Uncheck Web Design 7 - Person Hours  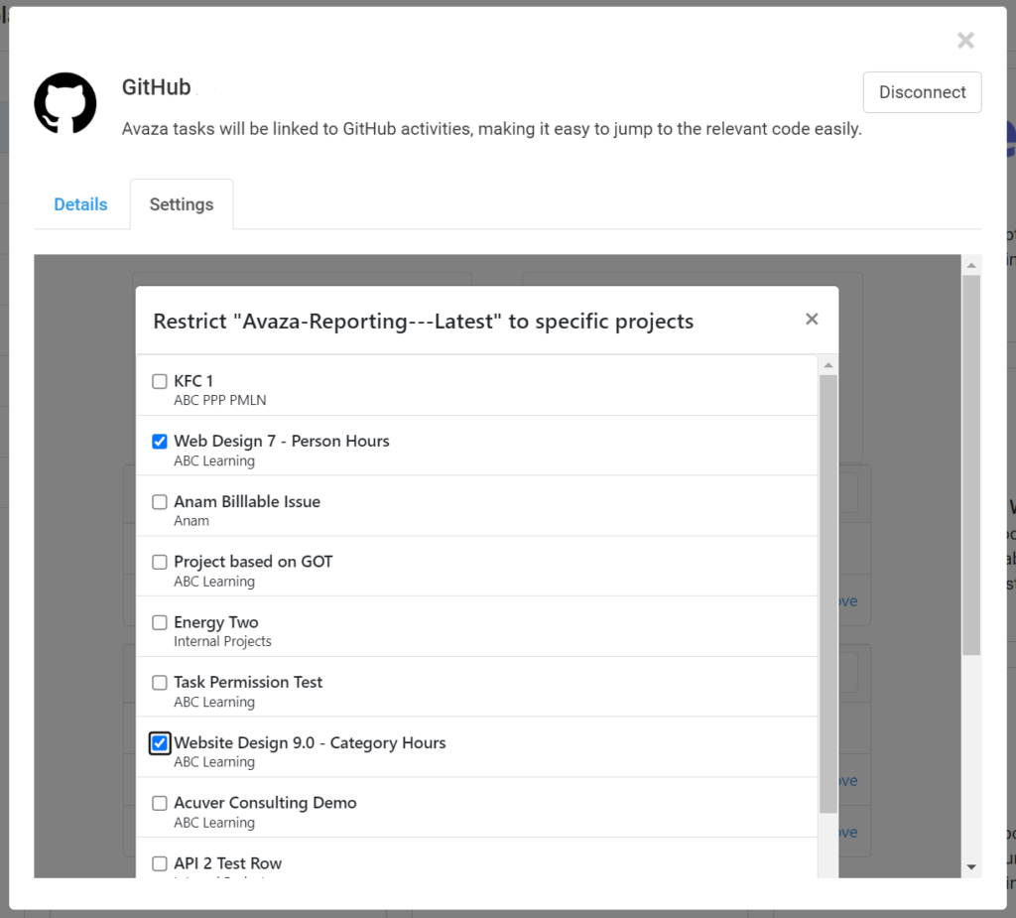tap(160, 442)
